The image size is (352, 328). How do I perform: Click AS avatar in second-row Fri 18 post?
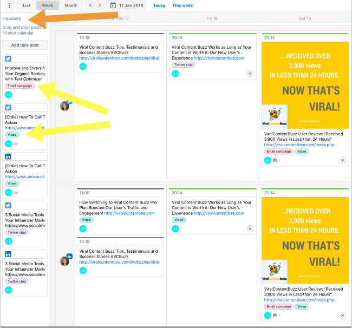coord(175,229)
